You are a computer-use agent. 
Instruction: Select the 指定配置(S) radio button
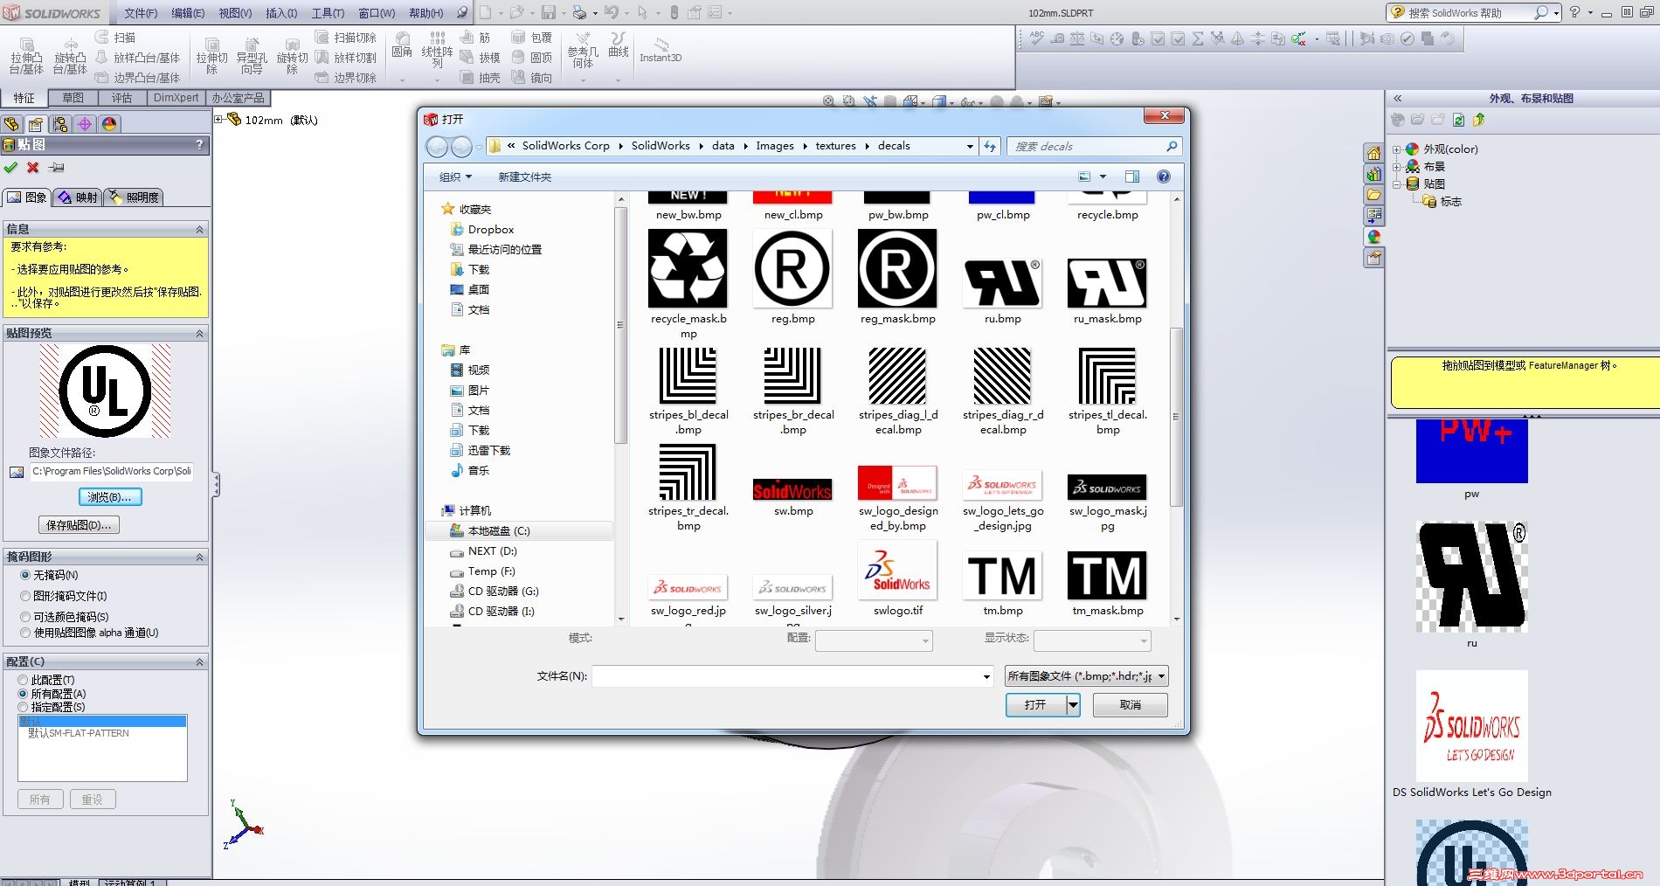[x=24, y=707]
